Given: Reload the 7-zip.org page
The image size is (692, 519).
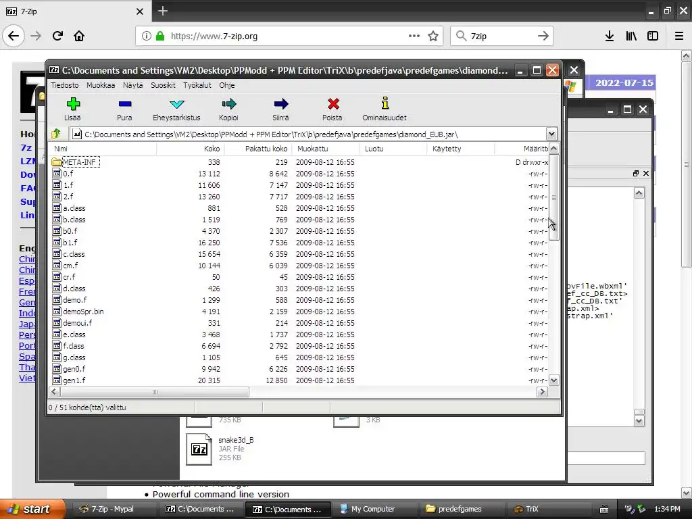Looking at the screenshot, I should 57,36.
